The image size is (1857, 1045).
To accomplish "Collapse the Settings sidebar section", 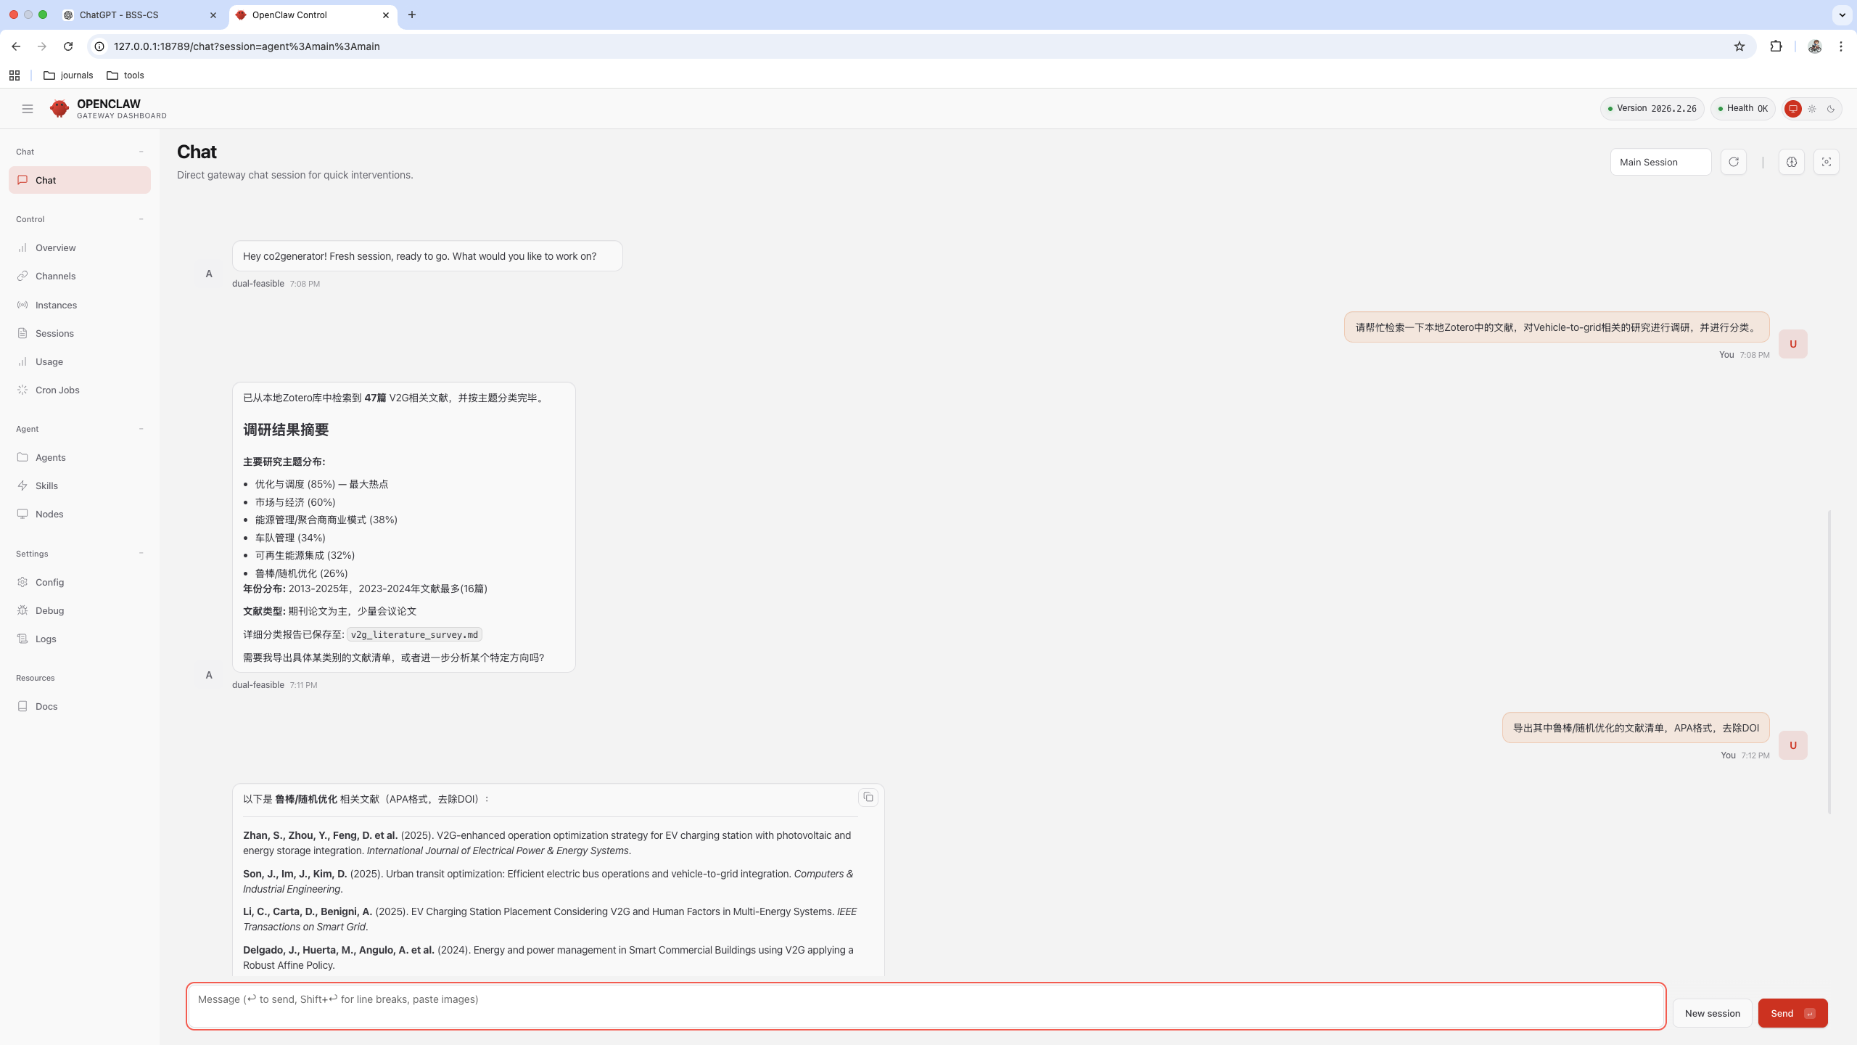I will click(x=141, y=554).
